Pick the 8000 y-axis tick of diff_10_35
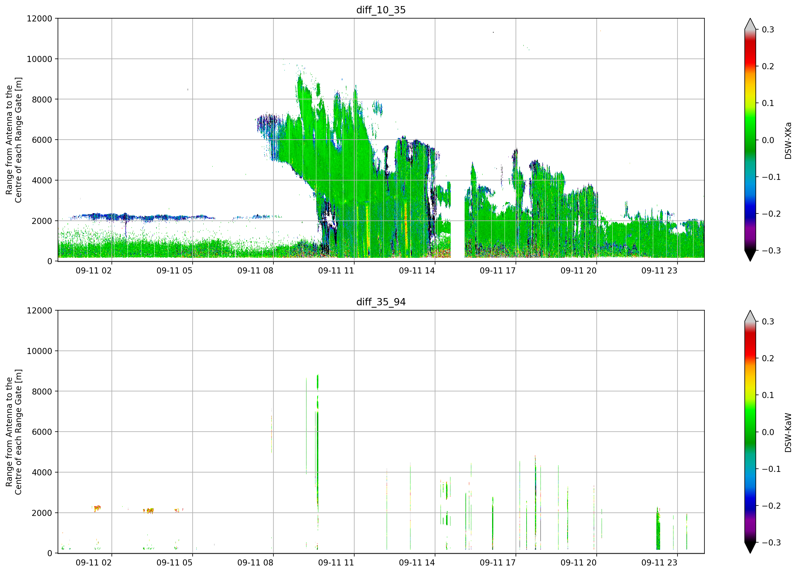The image size is (798, 573). 42,100
